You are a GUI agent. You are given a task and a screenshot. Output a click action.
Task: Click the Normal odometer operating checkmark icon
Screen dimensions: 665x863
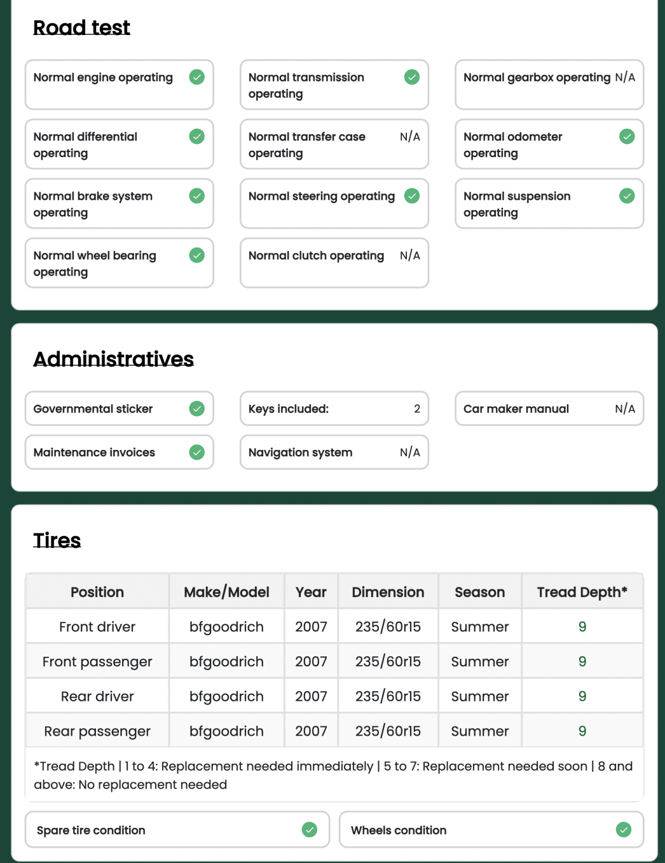coord(627,136)
